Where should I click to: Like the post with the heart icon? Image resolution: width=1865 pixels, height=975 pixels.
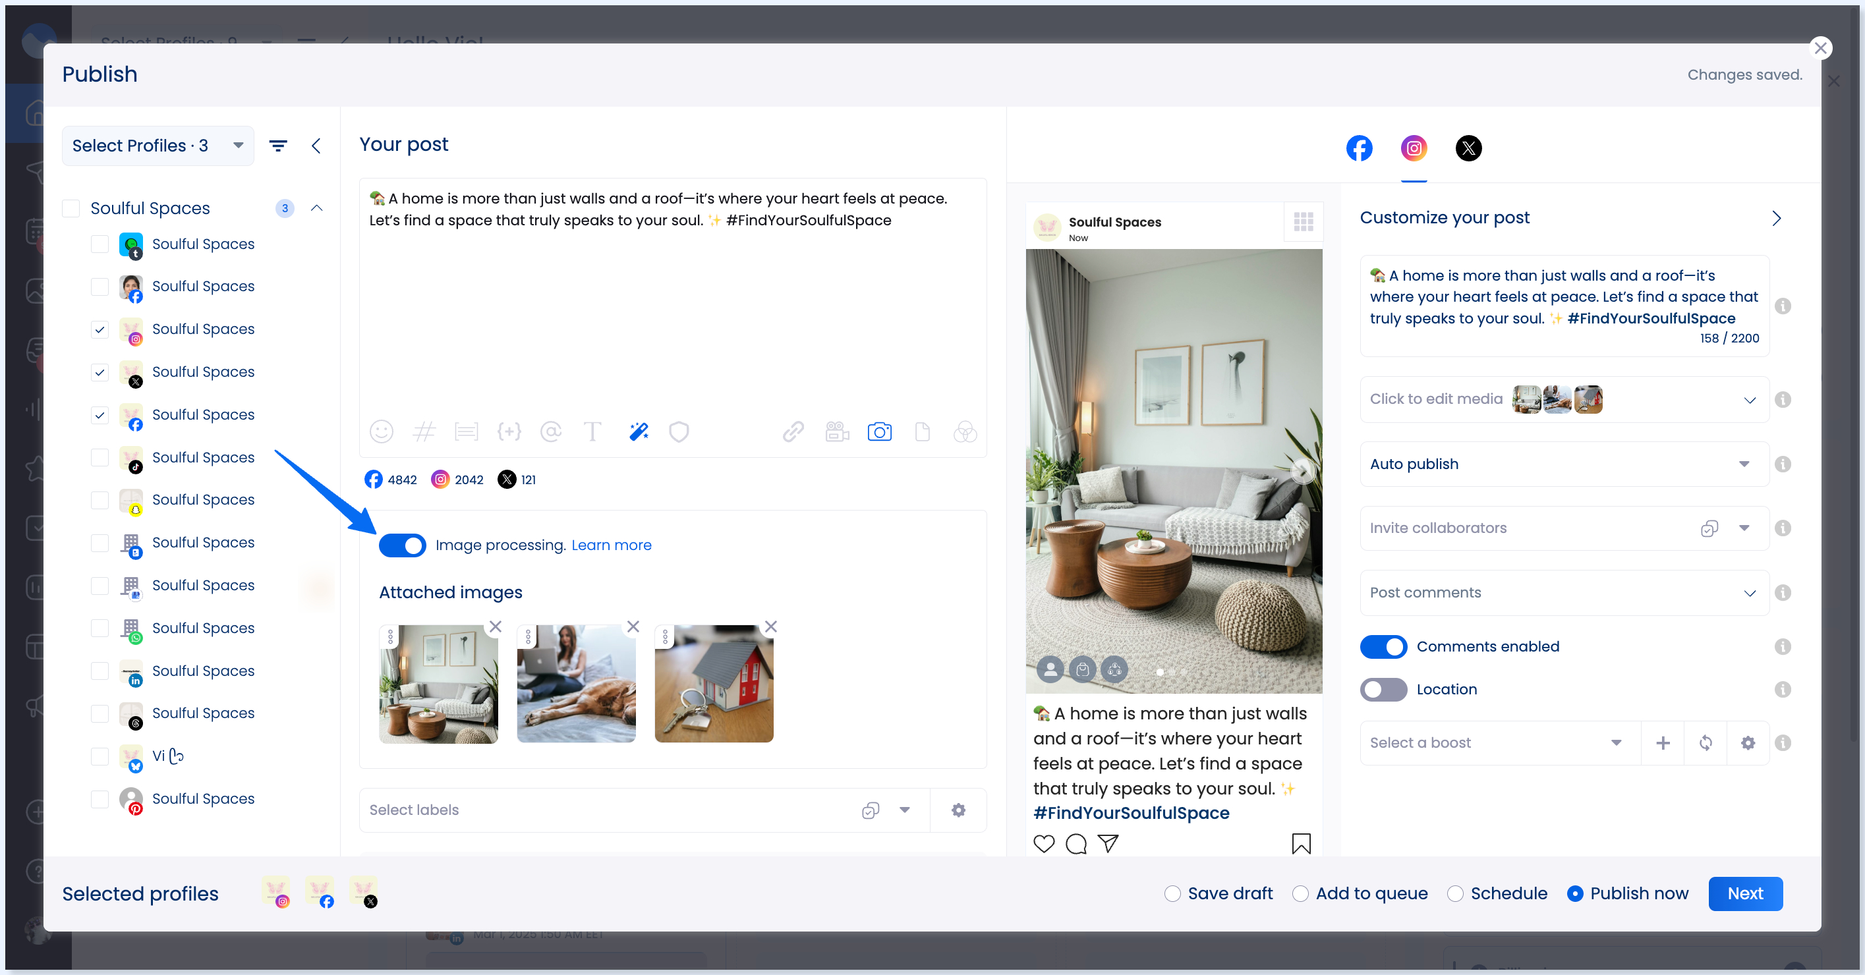(x=1043, y=844)
